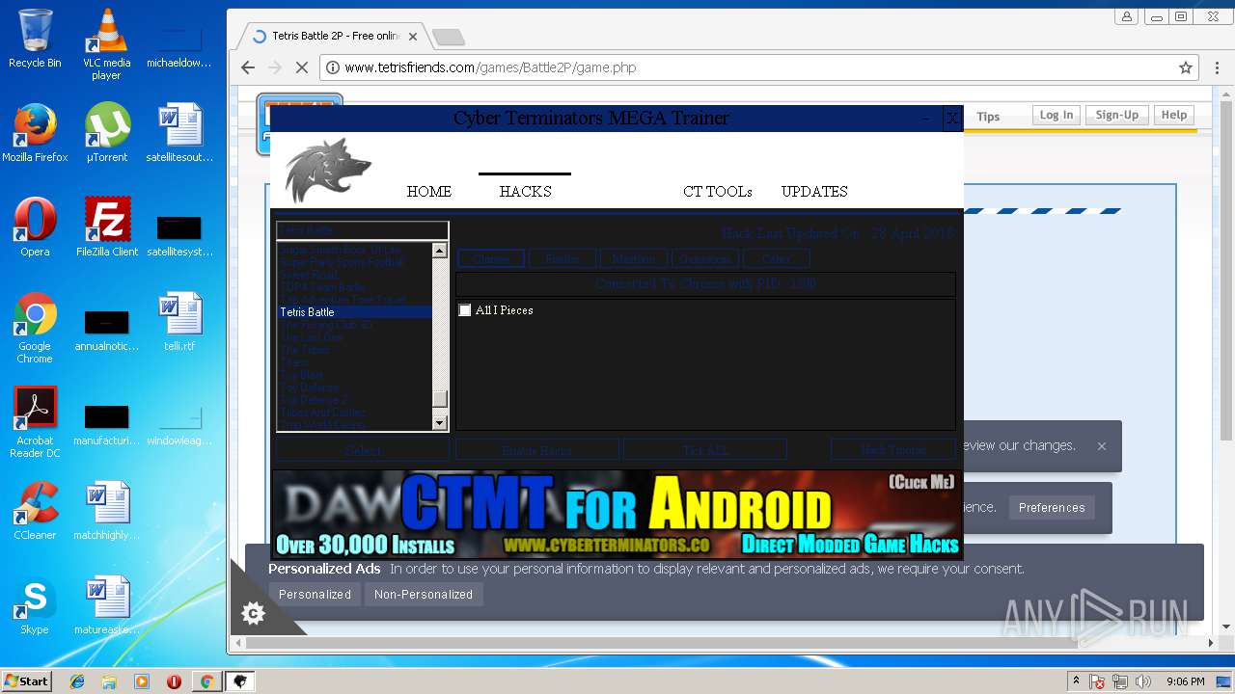Open the CCleaner desktop shortcut

tap(35, 511)
